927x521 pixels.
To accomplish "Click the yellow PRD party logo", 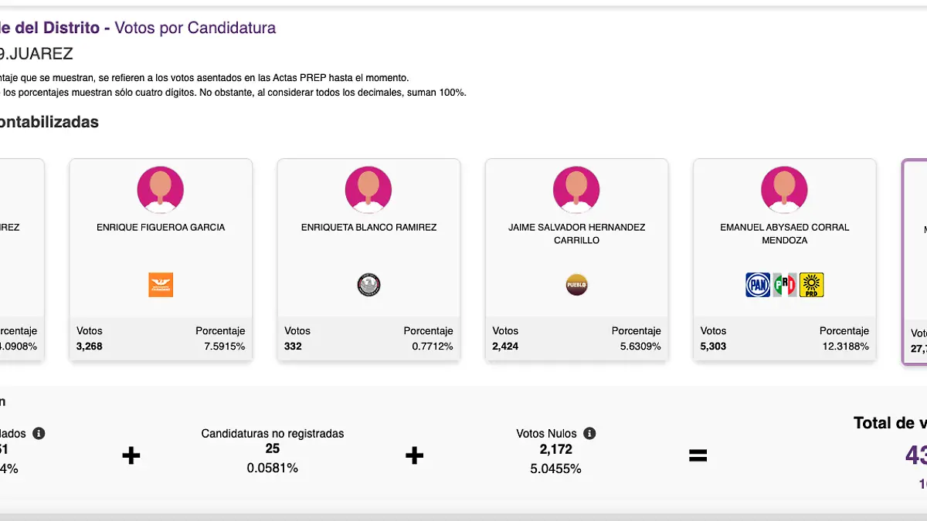I will click(x=812, y=285).
